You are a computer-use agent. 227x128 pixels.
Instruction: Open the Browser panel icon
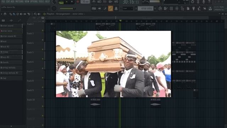click(x=182, y=9)
